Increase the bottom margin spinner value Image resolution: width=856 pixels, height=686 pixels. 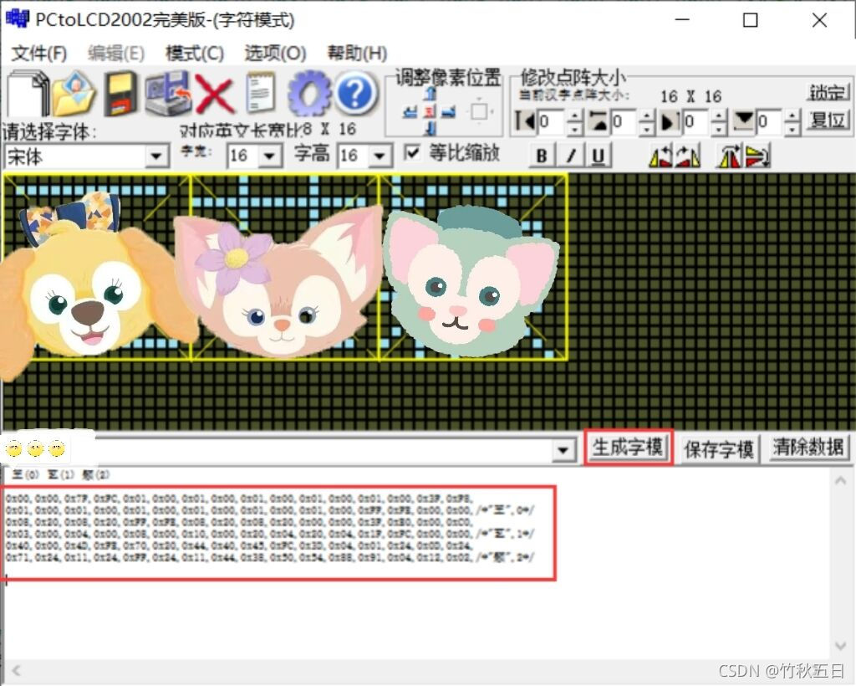[x=792, y=115]
